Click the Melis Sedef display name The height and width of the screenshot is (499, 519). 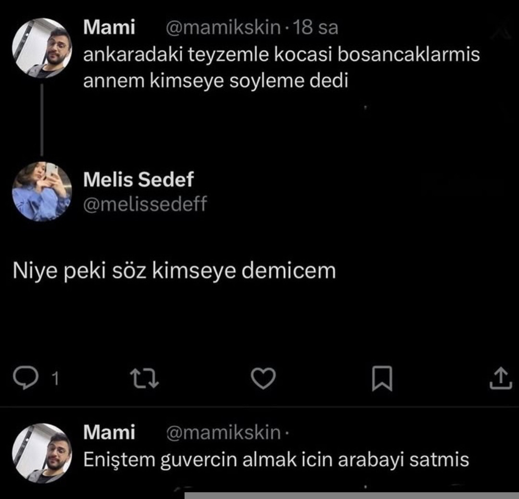pyautogui.click(x=138, y=180)
